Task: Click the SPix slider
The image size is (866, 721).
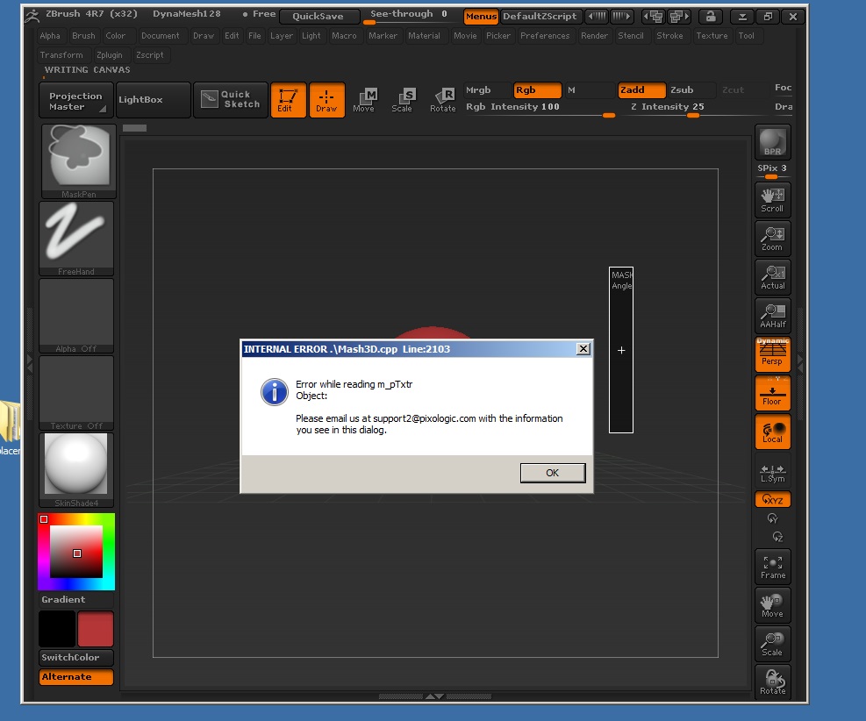Action: pyautogui.click(x=772, y=170)
